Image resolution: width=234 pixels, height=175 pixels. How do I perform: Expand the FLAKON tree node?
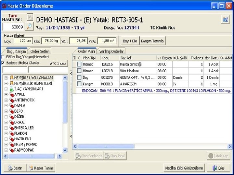(6, 134)
